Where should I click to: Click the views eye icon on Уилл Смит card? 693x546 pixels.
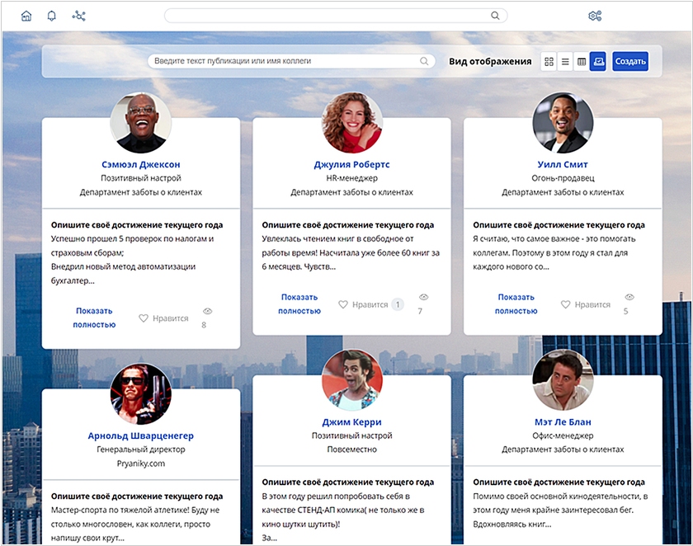[x=629, y=297]
